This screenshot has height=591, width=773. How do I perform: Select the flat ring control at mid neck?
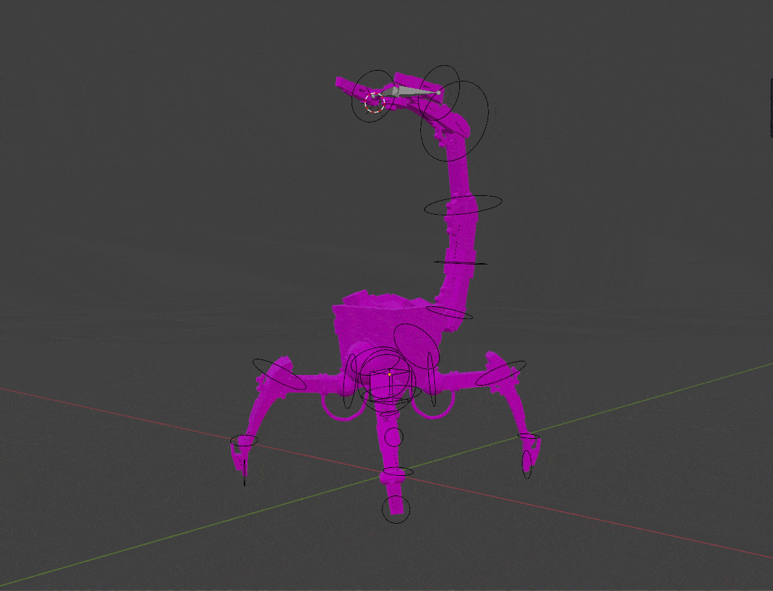point(461,262)
